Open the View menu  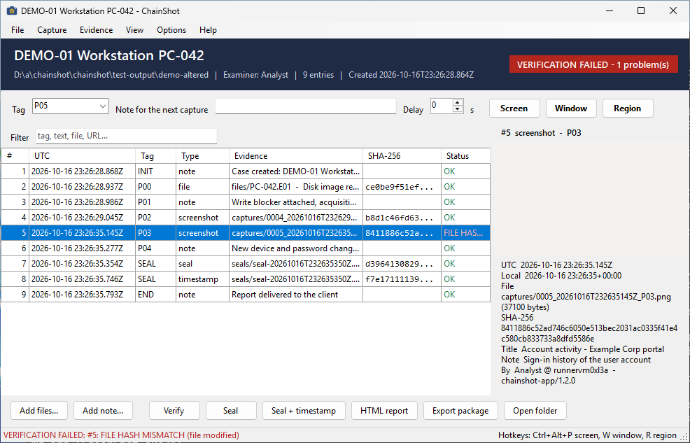134,30
